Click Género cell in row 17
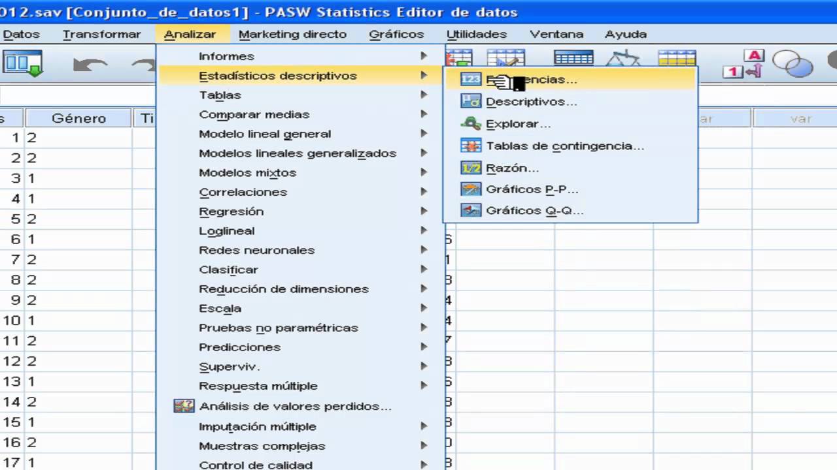Screen dimensions: 837x470 tap(78, 462)
